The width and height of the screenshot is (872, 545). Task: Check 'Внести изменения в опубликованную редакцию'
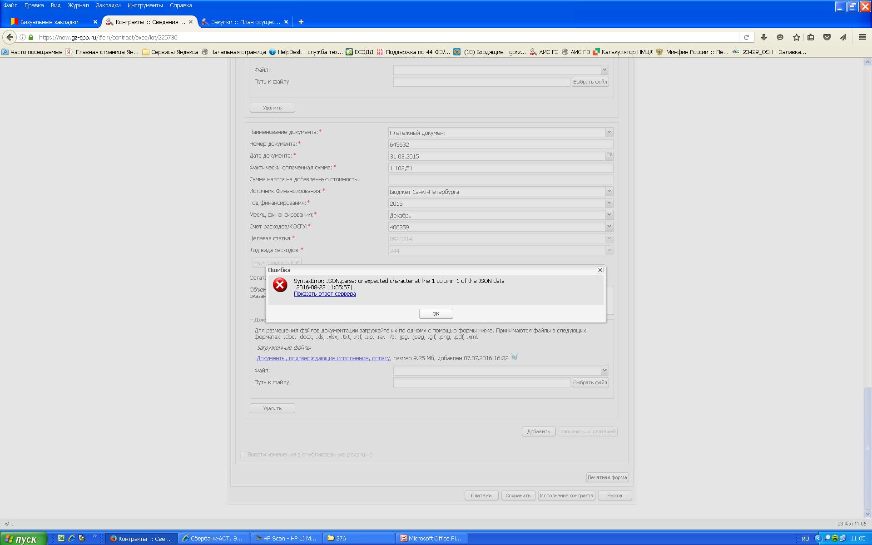243,454
